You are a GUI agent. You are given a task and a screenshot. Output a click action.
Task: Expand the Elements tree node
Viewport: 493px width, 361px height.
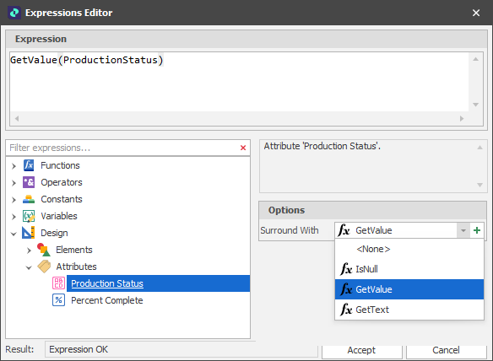(29, 251)
